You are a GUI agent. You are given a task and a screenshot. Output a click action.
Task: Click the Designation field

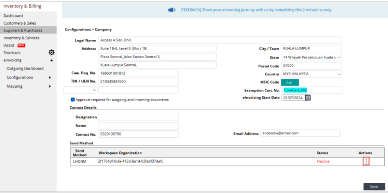pyautogui.click(x=138, y=118)
